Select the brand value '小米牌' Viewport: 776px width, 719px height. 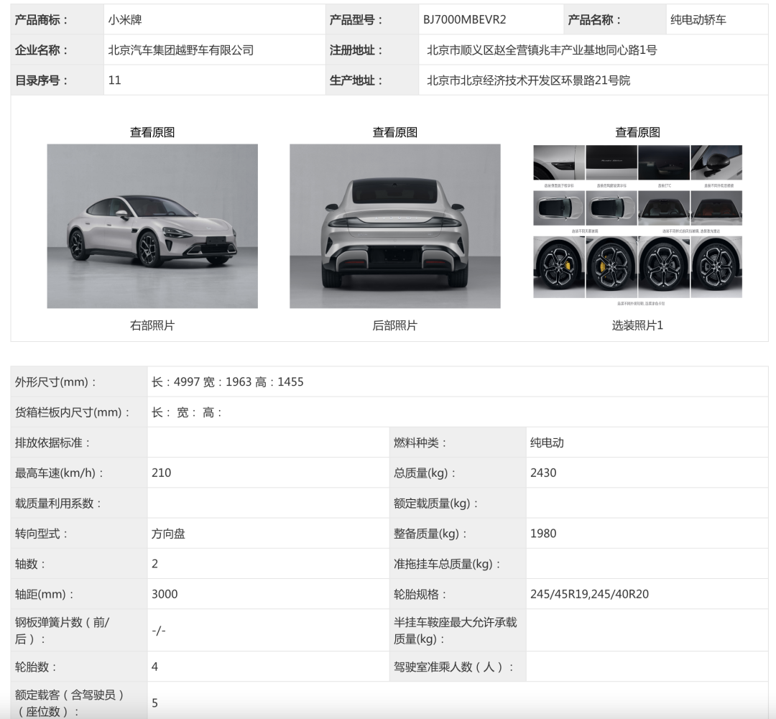click(125, 20)
